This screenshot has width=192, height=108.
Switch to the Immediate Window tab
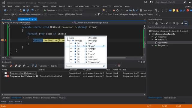(49, 98)
